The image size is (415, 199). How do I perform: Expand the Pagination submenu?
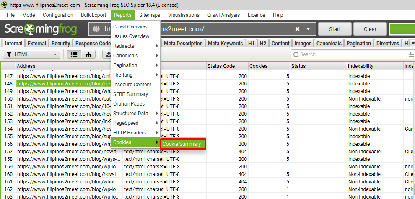135,65
